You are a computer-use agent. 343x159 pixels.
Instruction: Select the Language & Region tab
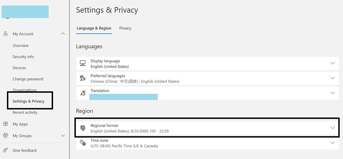click(x=94, y=28)
